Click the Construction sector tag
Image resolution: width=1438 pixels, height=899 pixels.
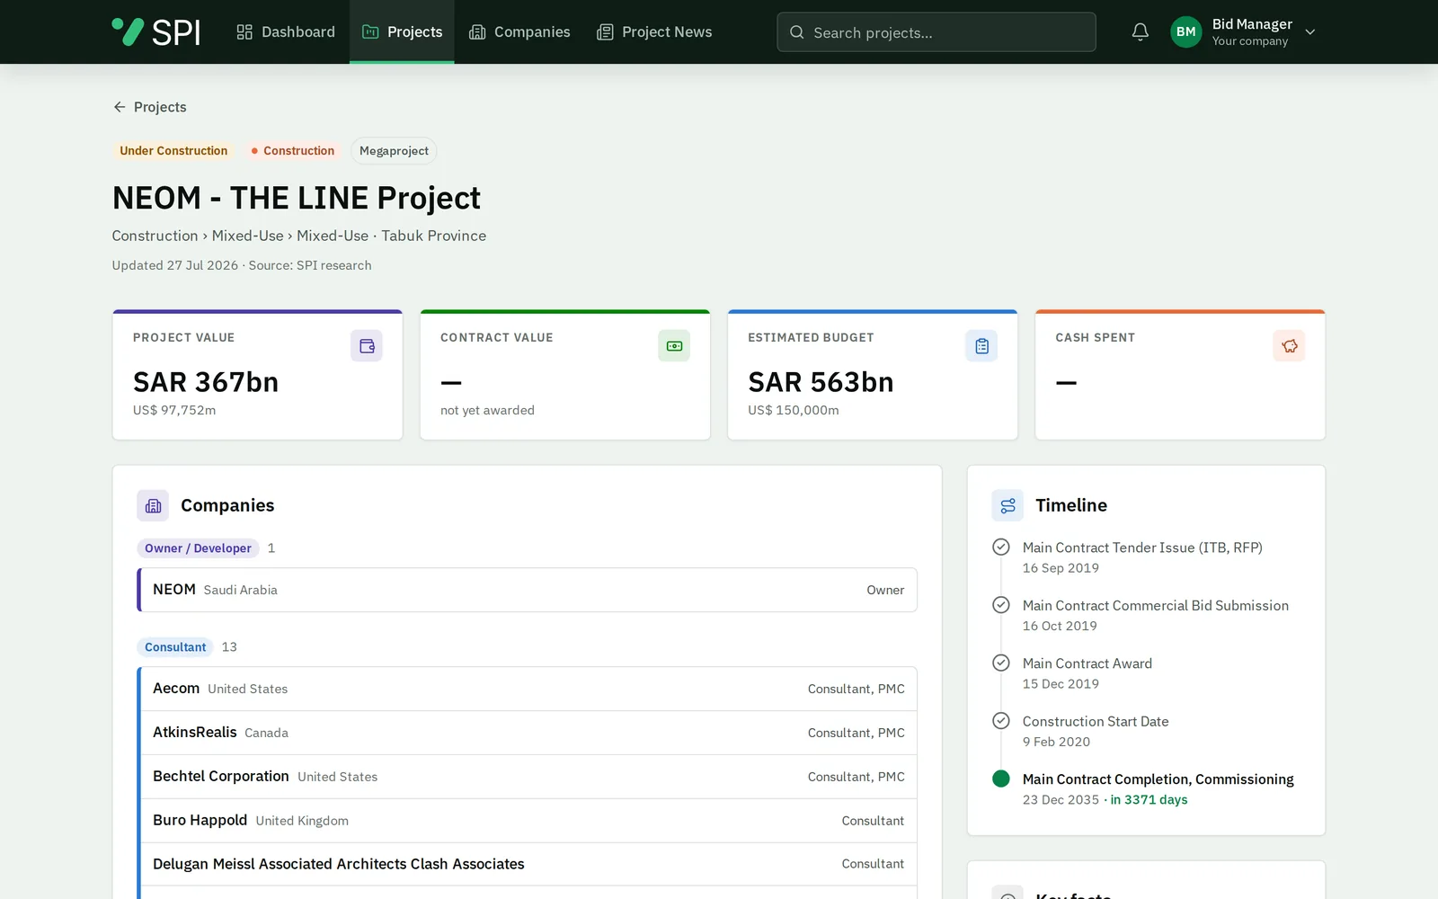293,151
